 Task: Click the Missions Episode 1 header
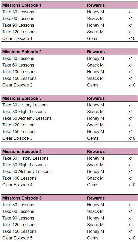point(22,5)
